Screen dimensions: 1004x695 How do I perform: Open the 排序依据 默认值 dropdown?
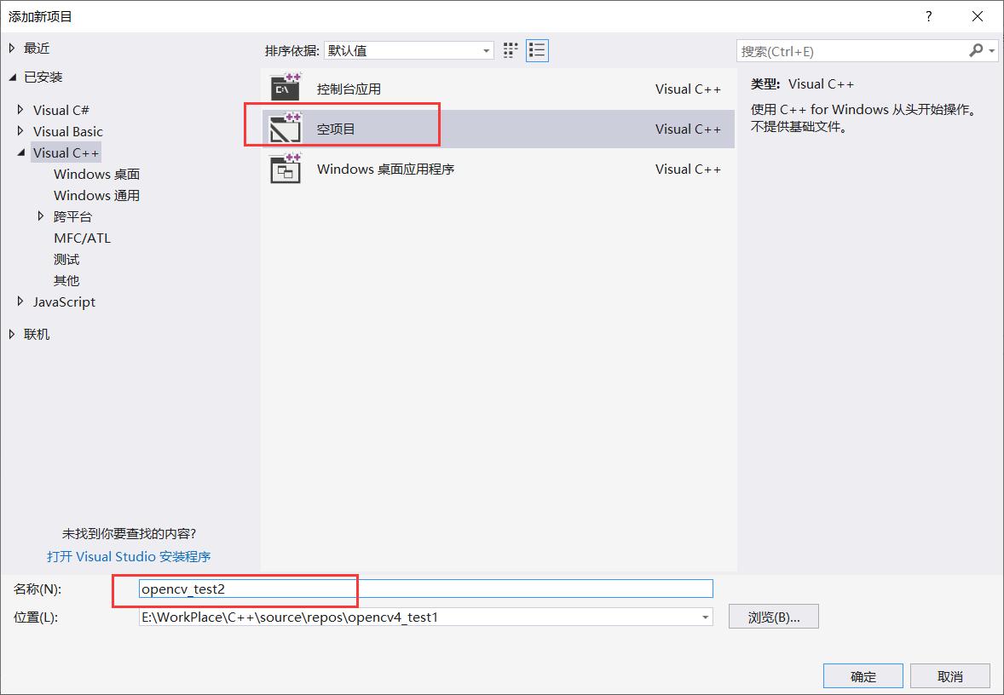coord(409,50)
